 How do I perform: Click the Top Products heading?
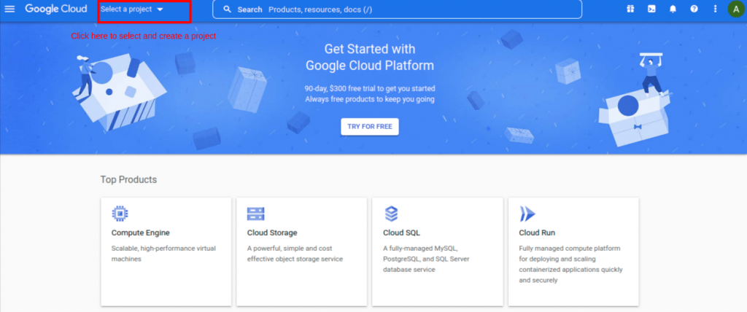(128, 179)
